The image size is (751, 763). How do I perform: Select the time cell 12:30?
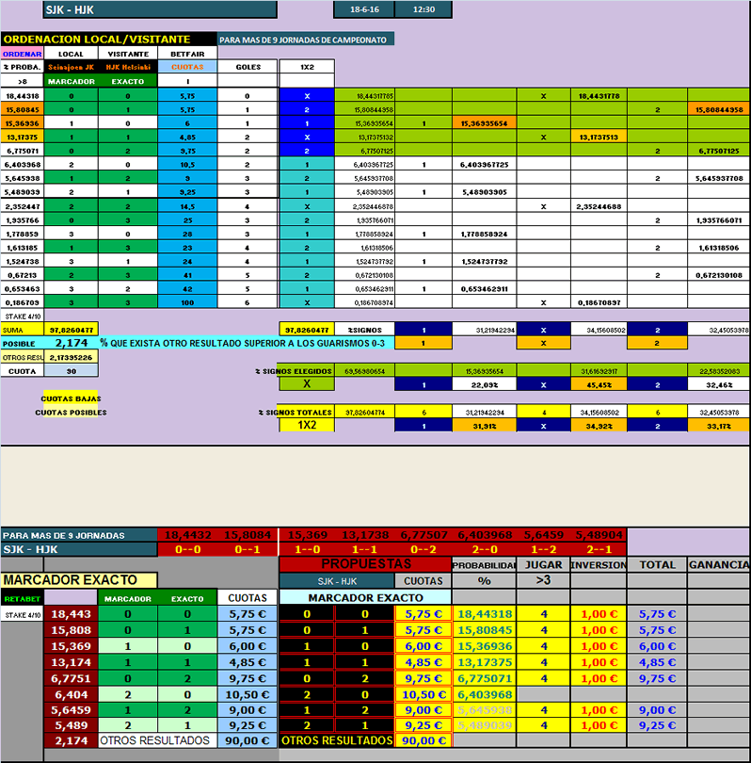click(423, 9)
